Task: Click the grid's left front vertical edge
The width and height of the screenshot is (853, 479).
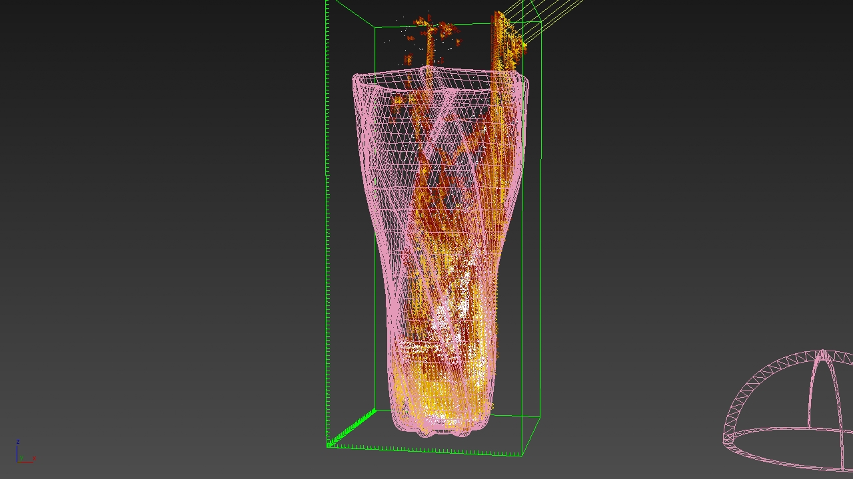Action: [327, 223]
